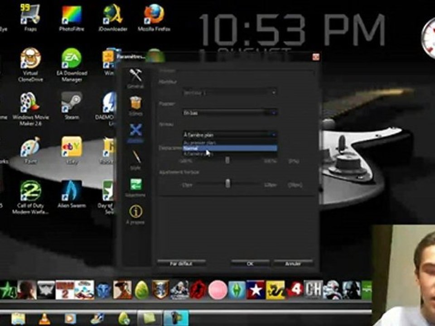Image resolution: width=435 pixels, height=326 pixels.
Task: Select the Paint desktop icon
Action: pos(30,150)
